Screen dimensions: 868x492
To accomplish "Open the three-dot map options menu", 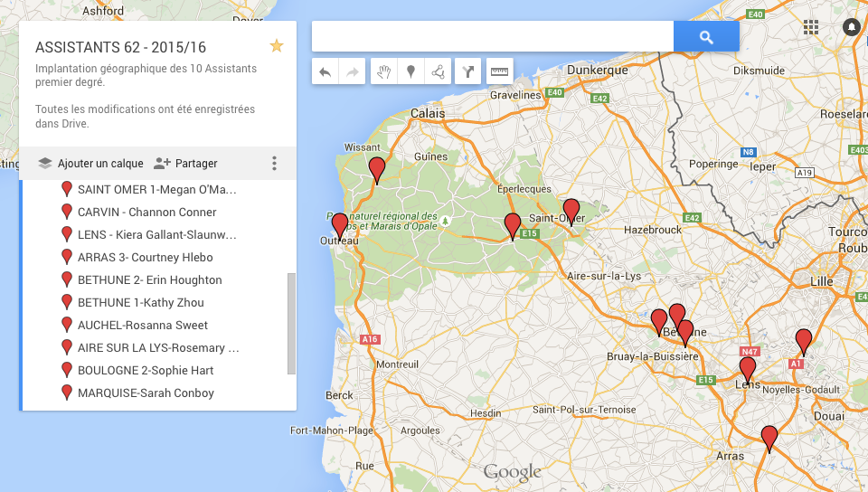I will (274, 164).
